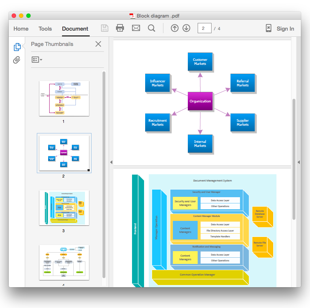
Task: Select the page 3 thumbnail
Action: [x=64, y=208]
